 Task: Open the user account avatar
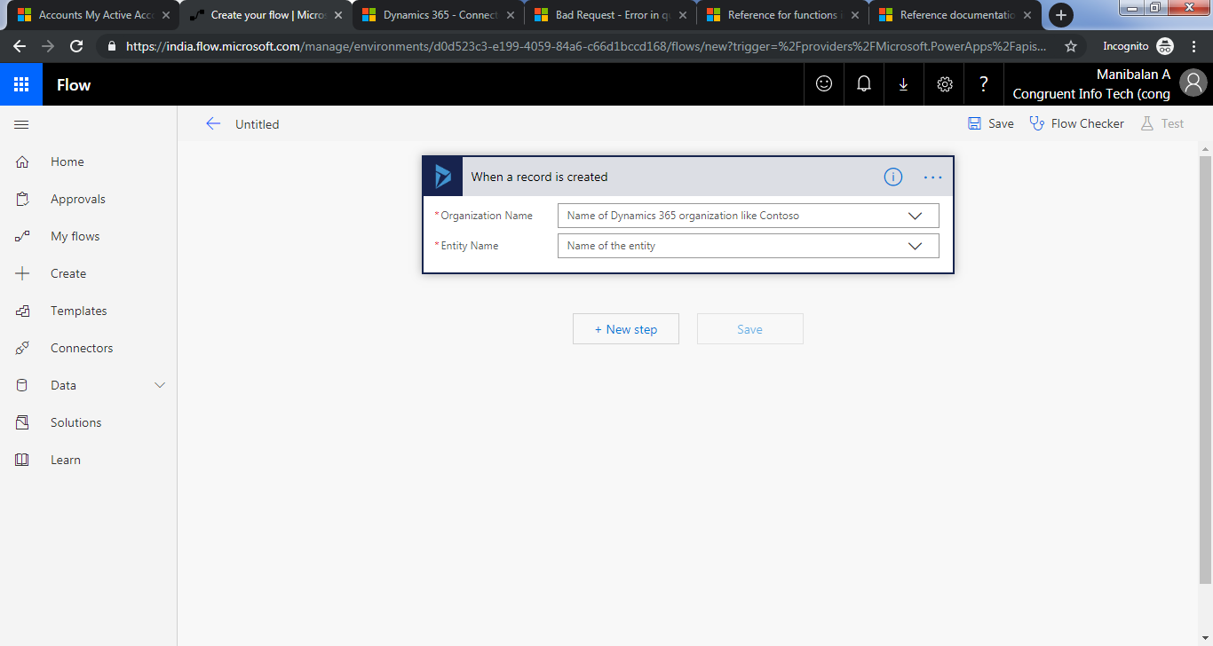point(1193,83)
